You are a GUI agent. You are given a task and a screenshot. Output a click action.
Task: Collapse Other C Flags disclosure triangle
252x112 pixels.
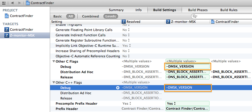54,61
